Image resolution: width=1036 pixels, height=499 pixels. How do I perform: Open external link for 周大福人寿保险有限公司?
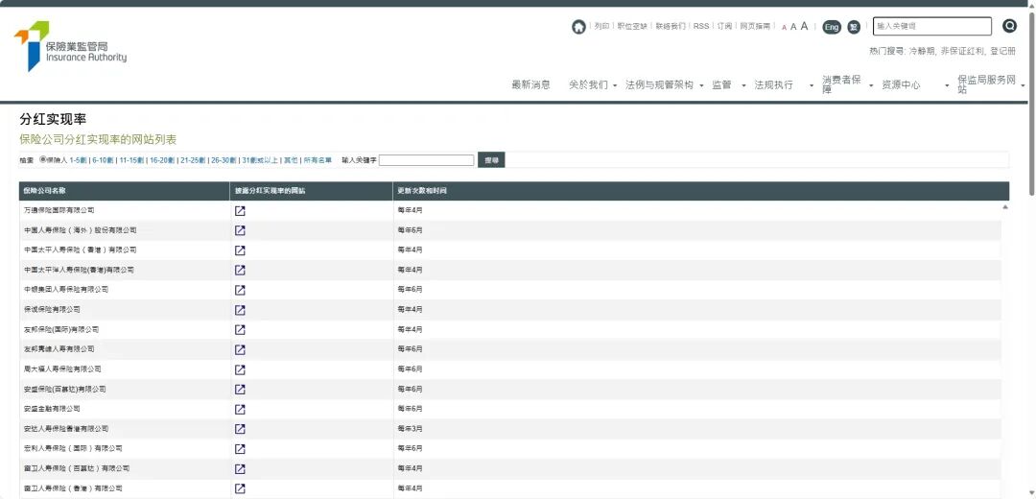[240, 369]
